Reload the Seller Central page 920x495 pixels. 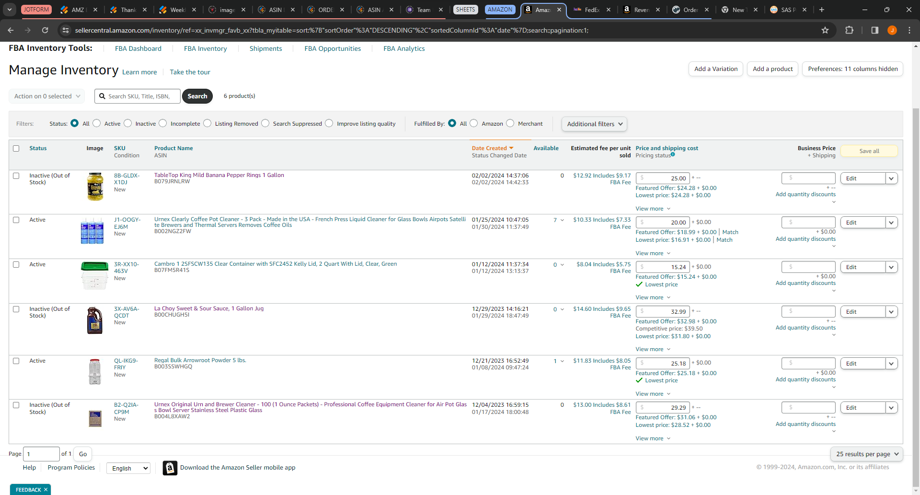pos(45,30)
